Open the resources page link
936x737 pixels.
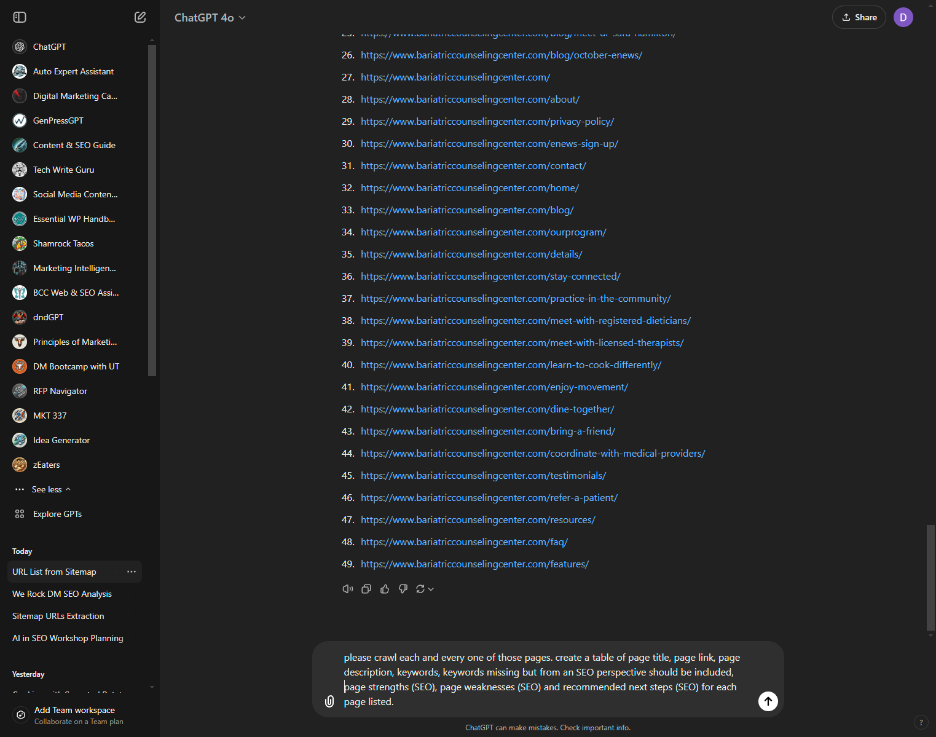pos(478,520)
